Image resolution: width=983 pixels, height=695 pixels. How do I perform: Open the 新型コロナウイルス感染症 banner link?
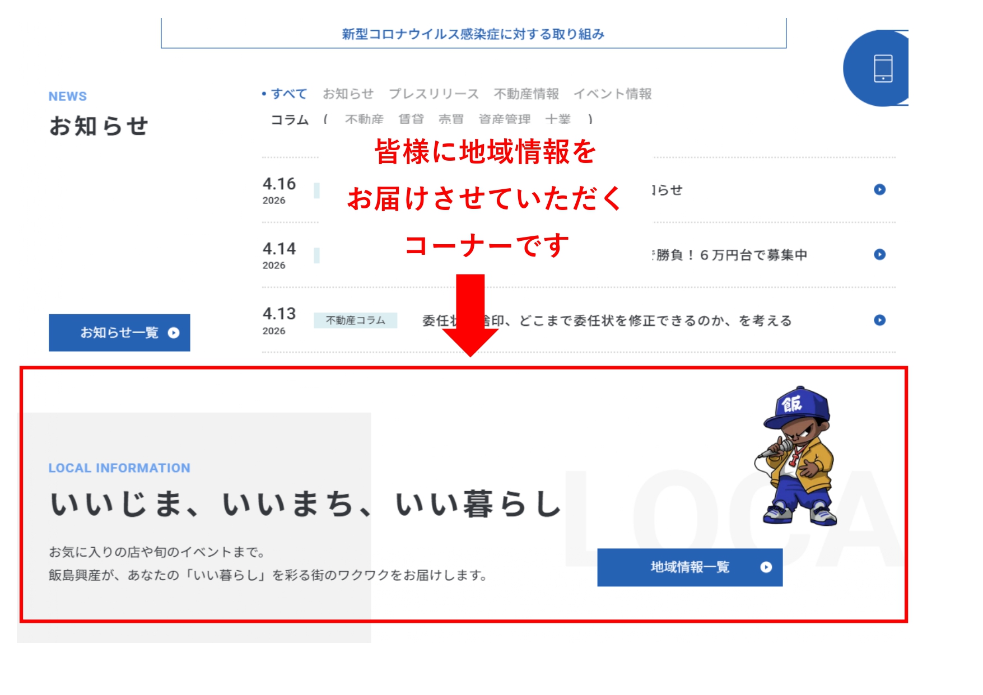point(473,34)
